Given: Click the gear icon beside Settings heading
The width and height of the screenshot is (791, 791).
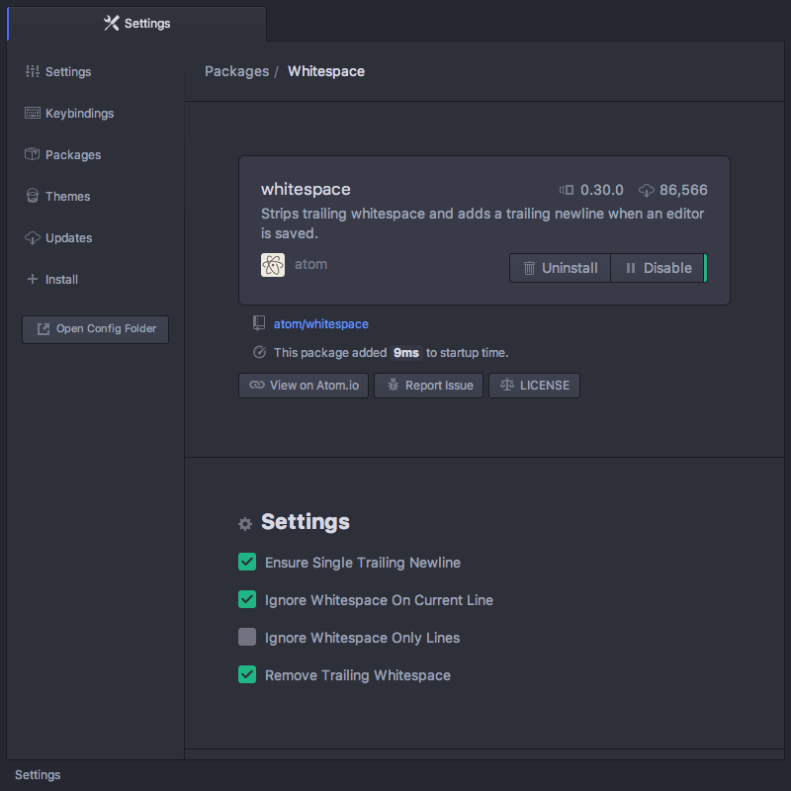Looking at the screenshot, I should click(x=245, y=524).
